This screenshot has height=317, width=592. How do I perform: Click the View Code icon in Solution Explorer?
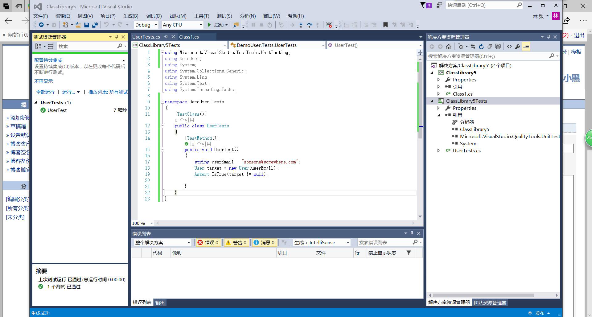coord(509,47)
